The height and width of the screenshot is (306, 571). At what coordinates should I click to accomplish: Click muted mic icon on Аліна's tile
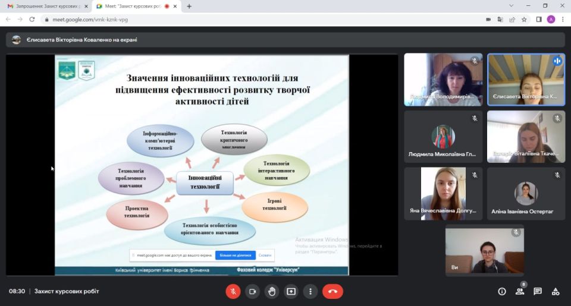(557, 175)
